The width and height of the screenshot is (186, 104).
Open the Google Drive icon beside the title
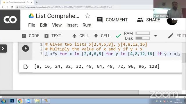[31, 16]
